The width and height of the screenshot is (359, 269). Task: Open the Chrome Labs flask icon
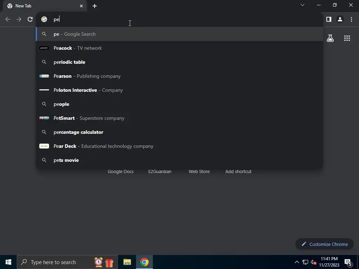pos(330,38)
